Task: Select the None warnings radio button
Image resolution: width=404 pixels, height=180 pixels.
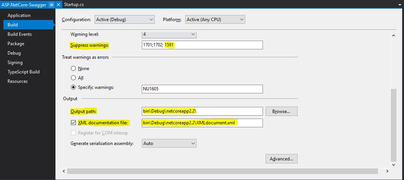Action: click(x=73, y=69)
